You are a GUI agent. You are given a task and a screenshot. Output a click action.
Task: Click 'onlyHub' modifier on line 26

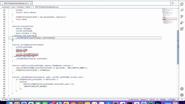[x=19, y=10]
